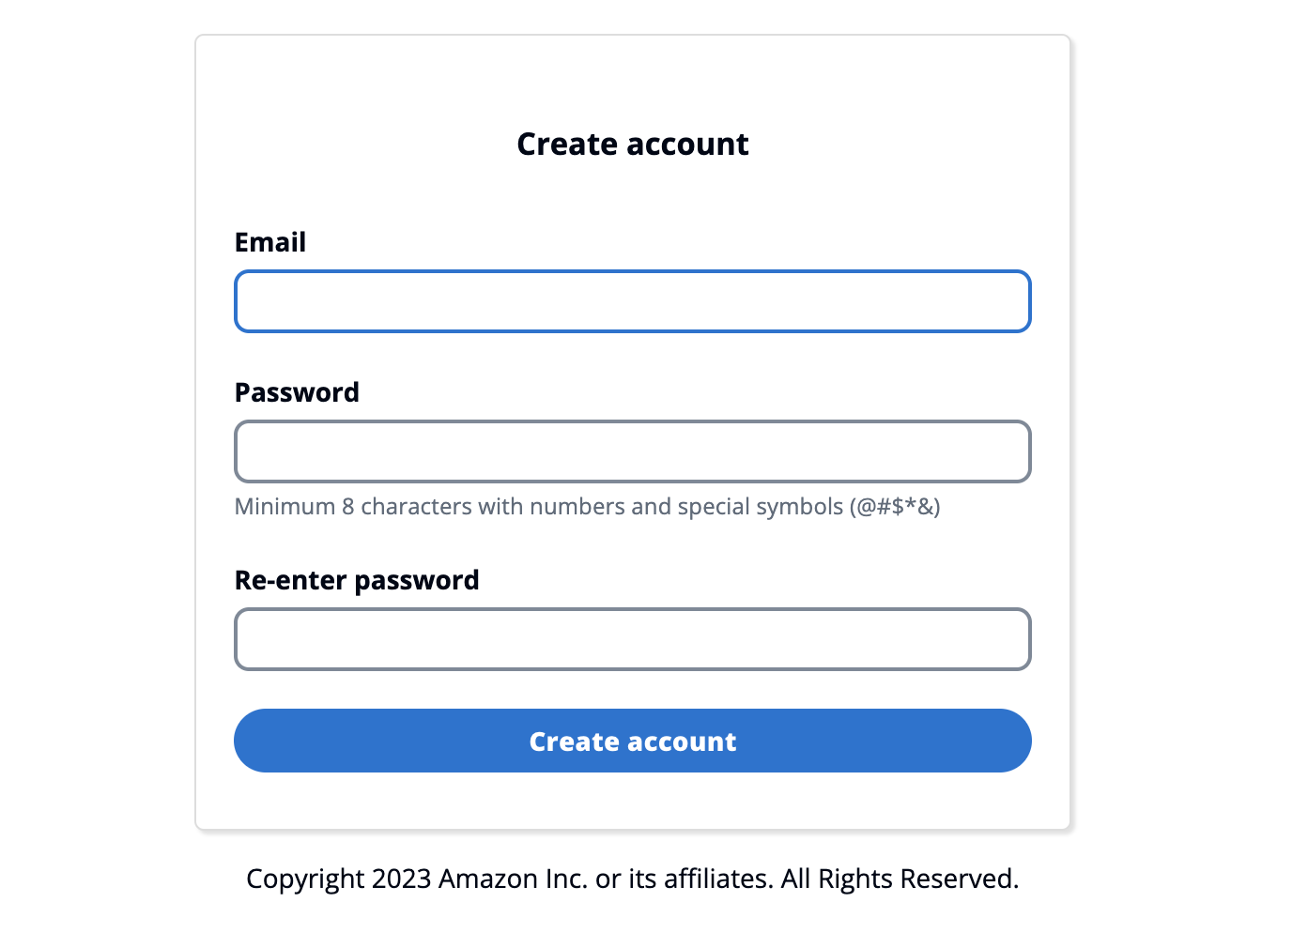The width and height of the screenshot is (1308, 933).
Task: Click the Email field label
Action: [269, 241]
